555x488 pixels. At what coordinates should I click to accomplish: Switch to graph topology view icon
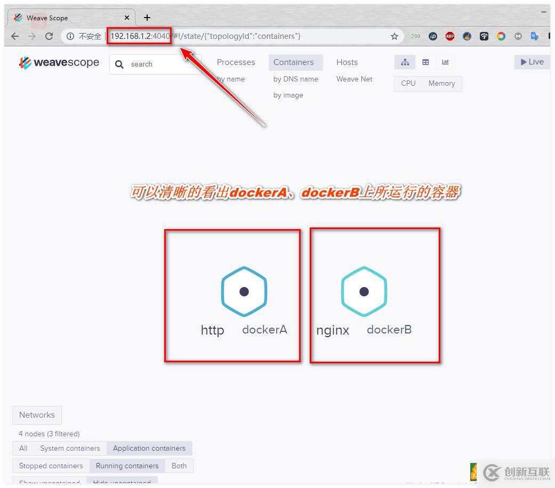click(x=405, y=62)
